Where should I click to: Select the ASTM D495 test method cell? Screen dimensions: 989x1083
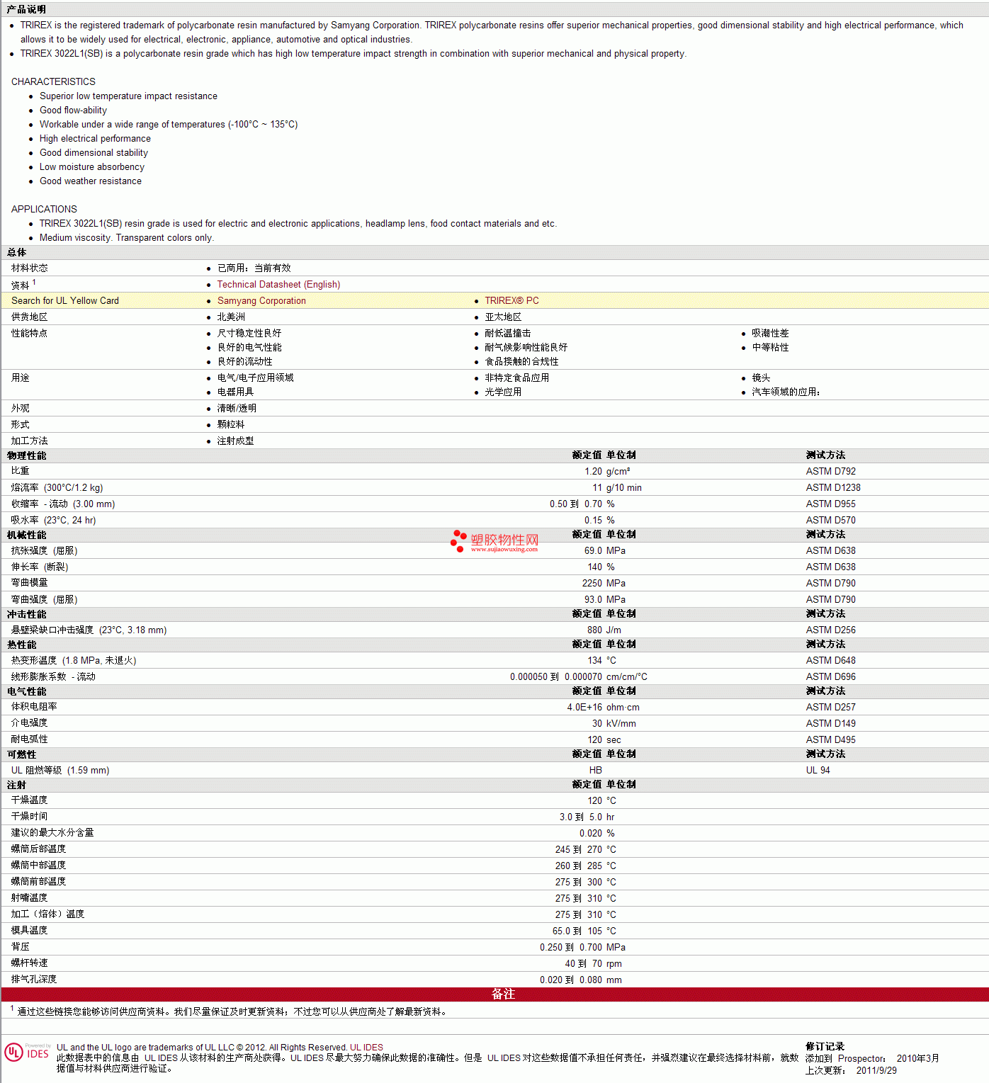tap(830, 739)
